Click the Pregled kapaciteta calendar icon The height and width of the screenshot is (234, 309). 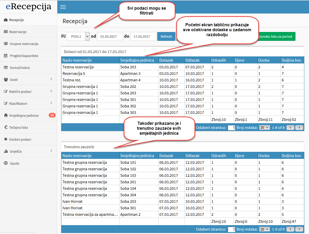pyautogui.click(x=6, y=56)
